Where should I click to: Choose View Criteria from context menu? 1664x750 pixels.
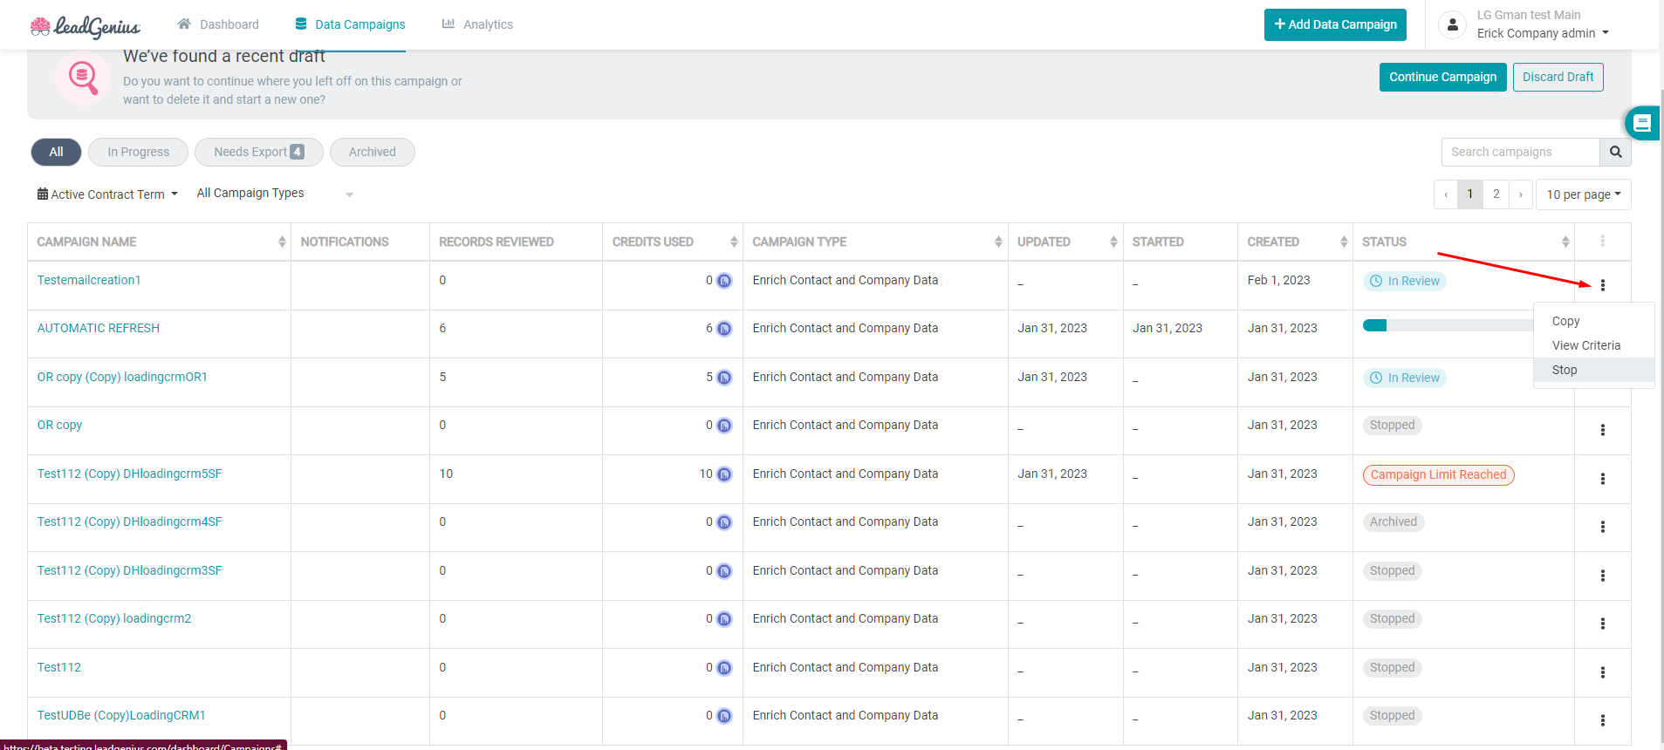click(x=1593, y=345)
